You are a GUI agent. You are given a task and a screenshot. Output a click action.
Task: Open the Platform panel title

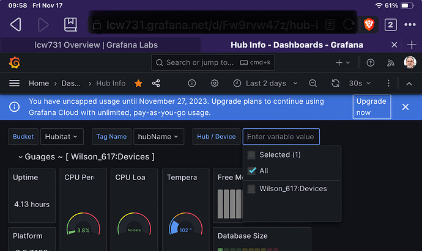point(28,236)
